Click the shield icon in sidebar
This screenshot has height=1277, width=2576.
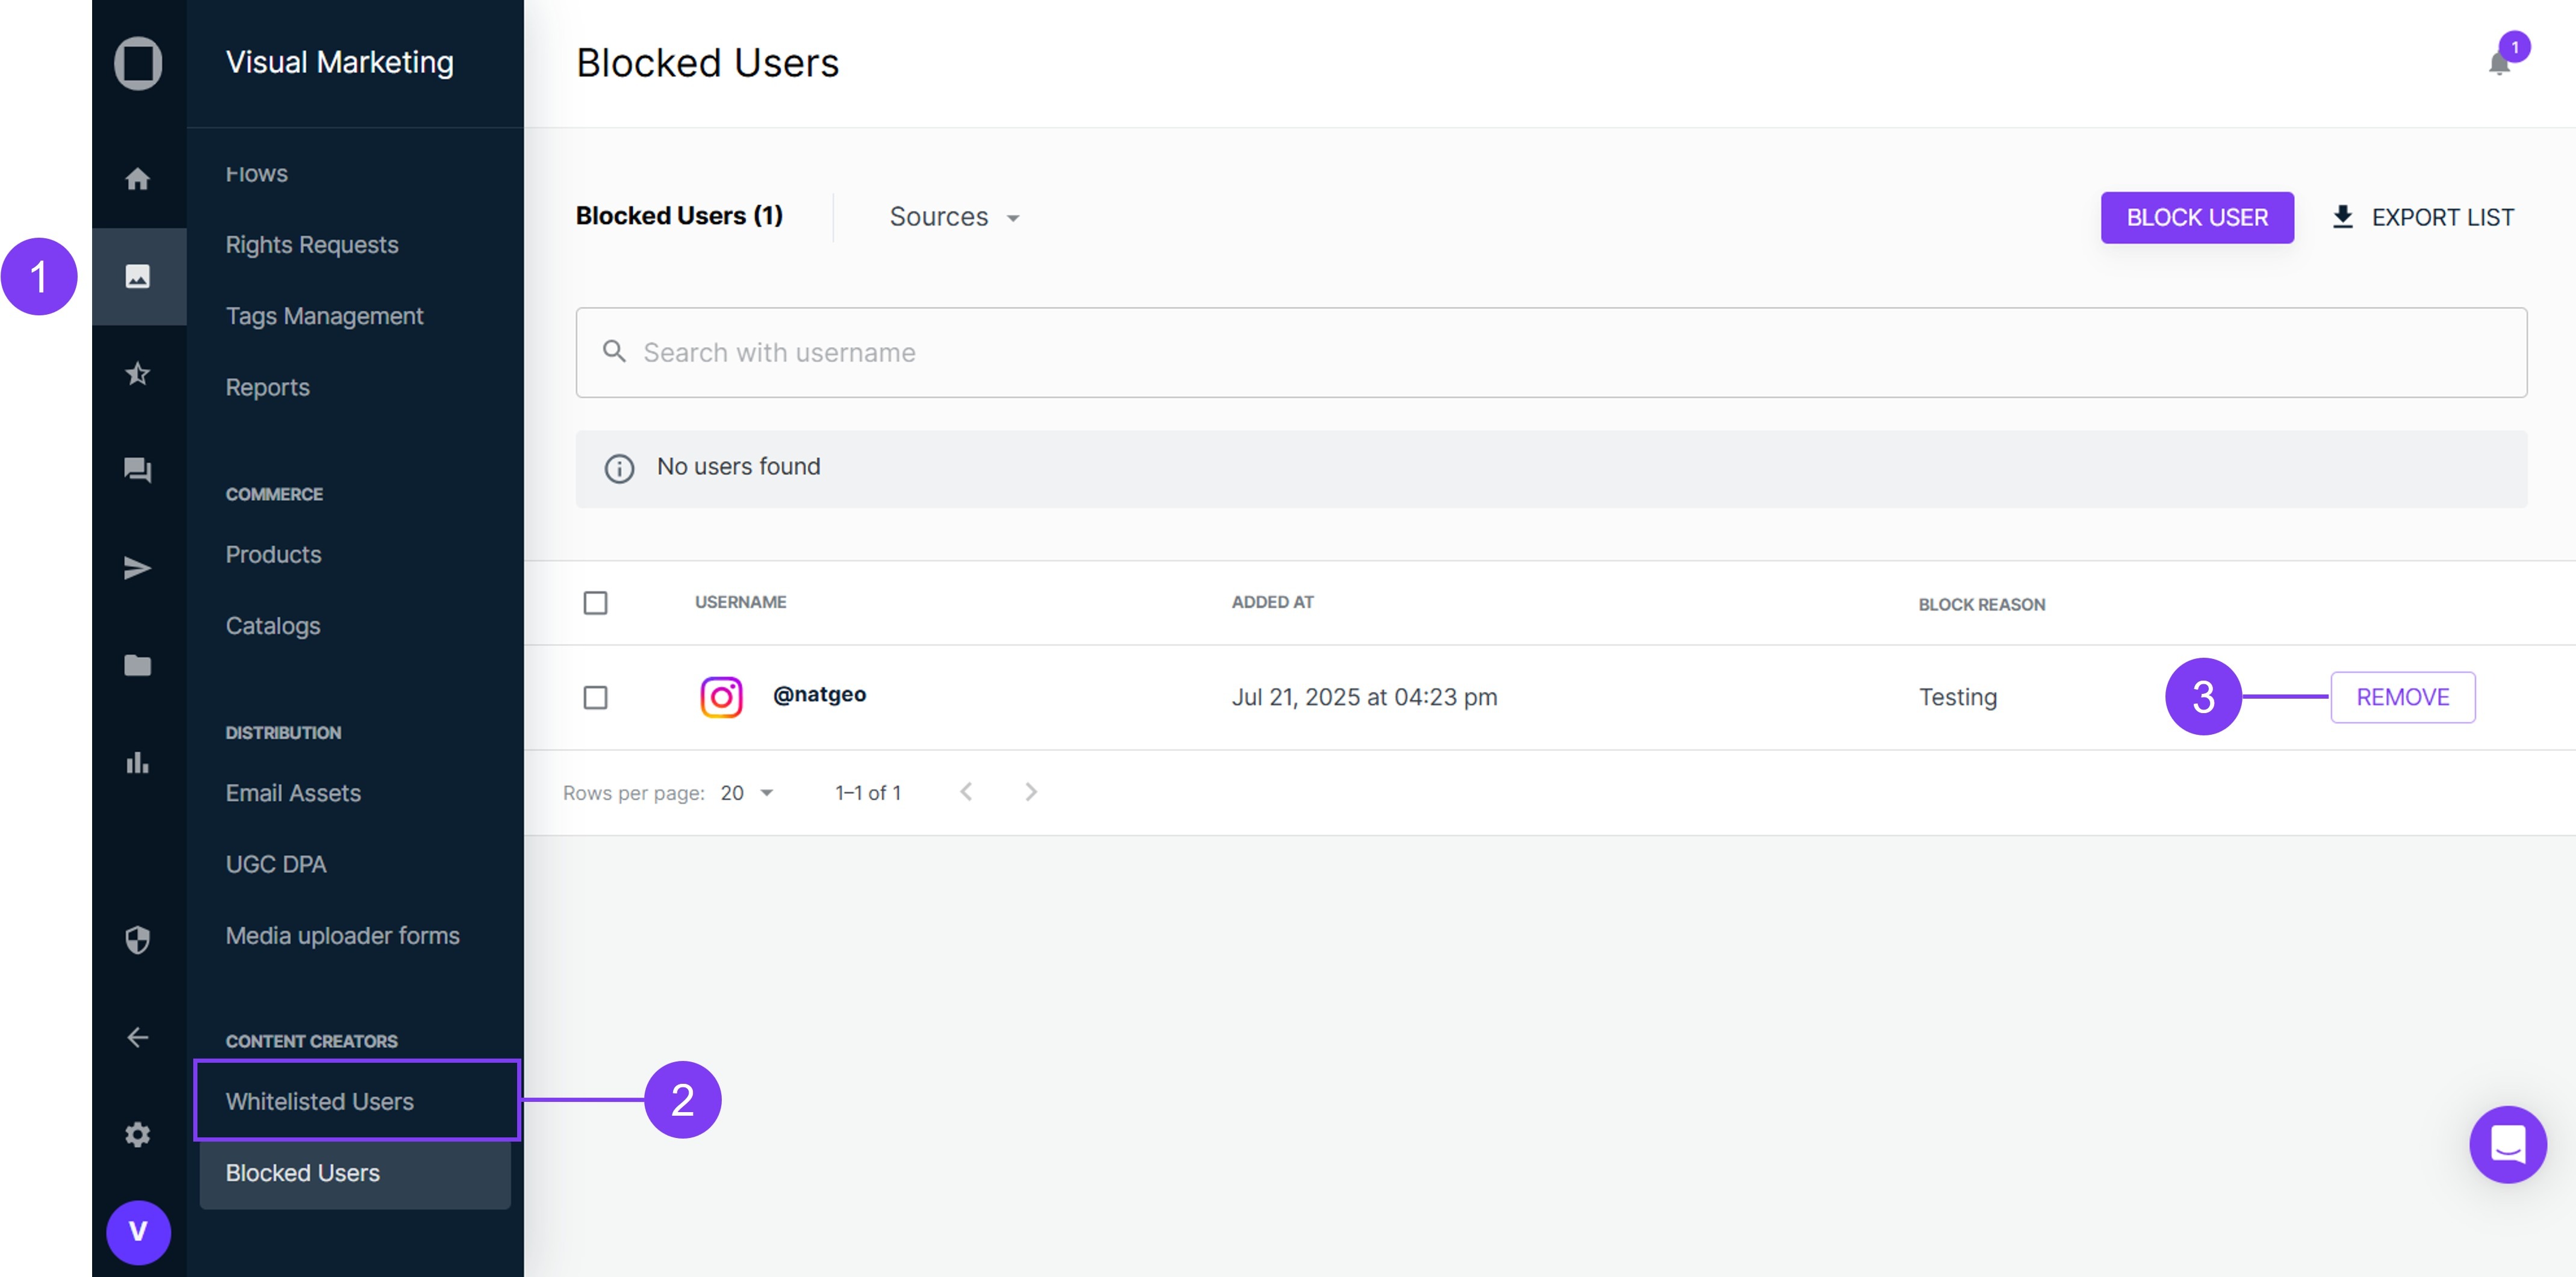click(x=138, y=939)
